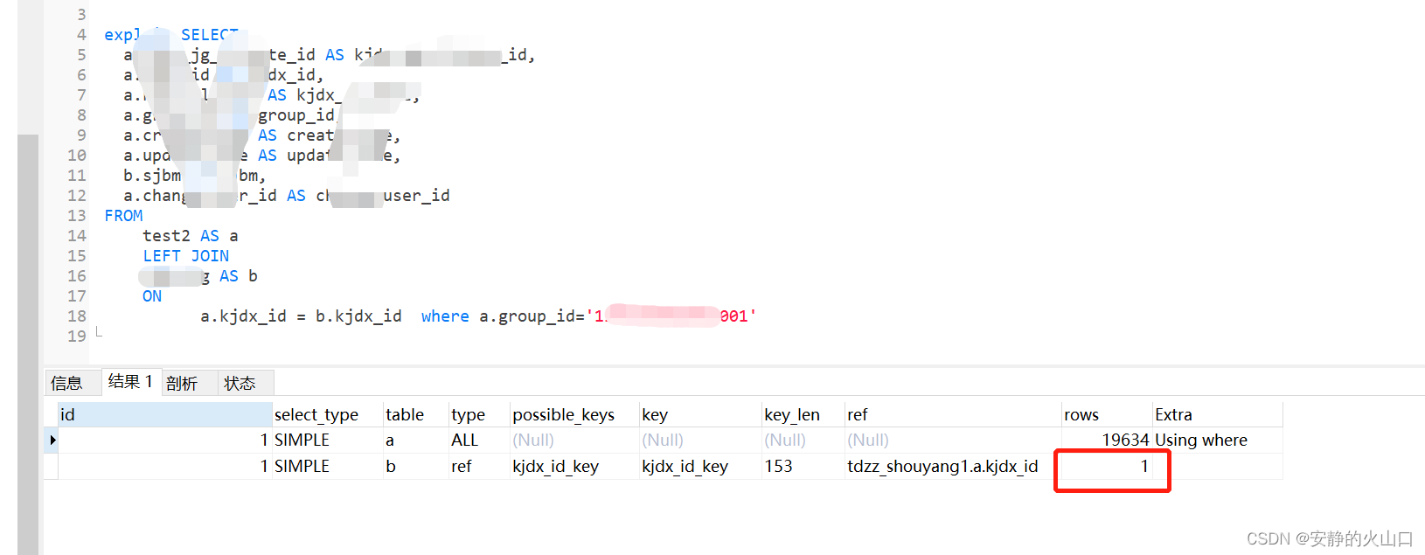1425x555 pixels.
Task: Click the kjdx_id_key key cell
Action: 687,466
